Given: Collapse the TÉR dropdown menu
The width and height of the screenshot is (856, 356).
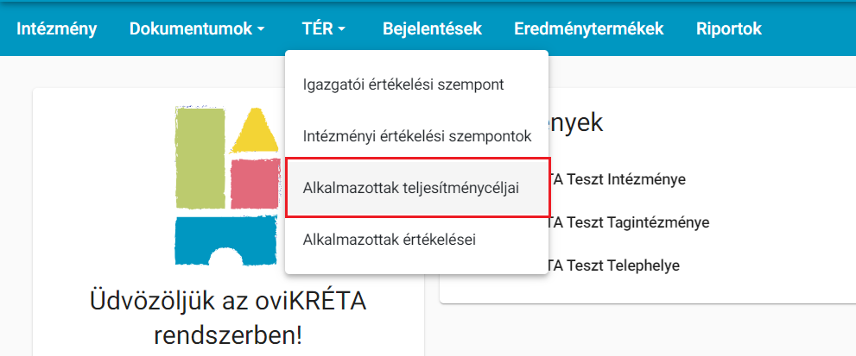Looking at the screenshot, I should 323,28.
